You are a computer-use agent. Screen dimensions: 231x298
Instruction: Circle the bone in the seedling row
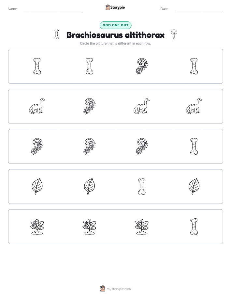tap(194, 227)
